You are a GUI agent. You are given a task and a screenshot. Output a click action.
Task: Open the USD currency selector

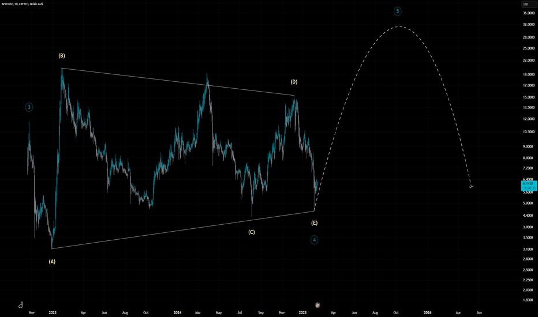point(529,4)
